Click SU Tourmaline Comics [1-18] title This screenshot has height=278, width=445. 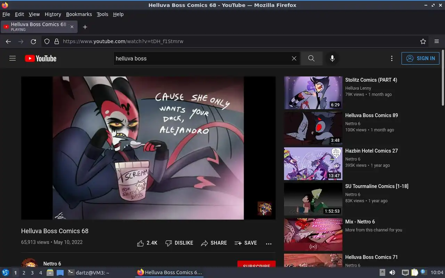point(377,186)
